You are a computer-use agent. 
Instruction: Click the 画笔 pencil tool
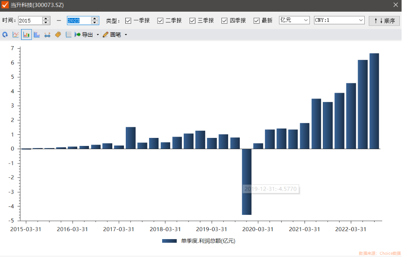[x=112, y=34]
